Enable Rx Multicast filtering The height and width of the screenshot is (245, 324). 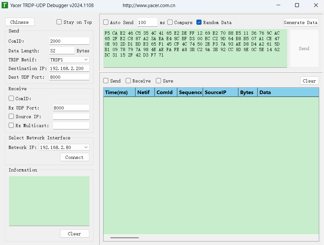point(11,125)
